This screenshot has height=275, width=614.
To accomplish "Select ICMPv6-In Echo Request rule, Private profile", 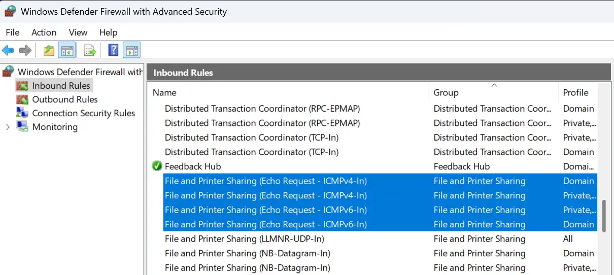I will (x=266, y=210).
